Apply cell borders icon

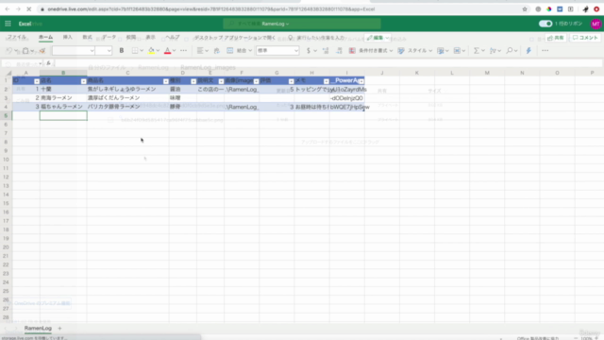135,50
